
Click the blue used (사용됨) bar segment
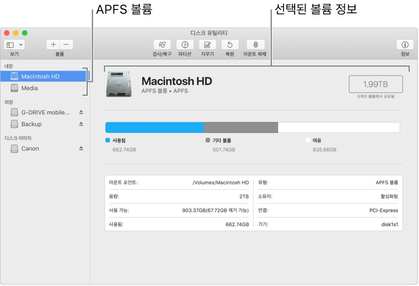(154, 128)
